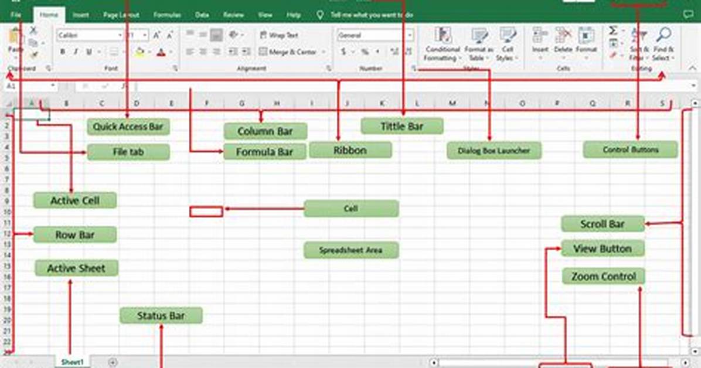Align cell text to the left
The image size is (701, 368).
click(190, 52)
